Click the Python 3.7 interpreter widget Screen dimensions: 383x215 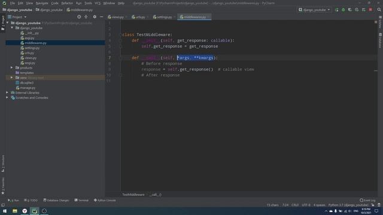pos(348,205)
